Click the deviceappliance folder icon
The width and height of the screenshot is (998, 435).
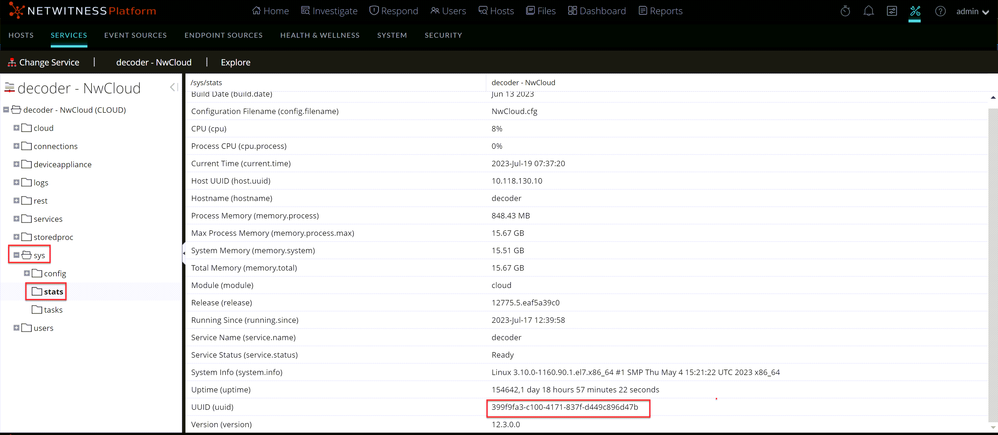click(26, 164)
